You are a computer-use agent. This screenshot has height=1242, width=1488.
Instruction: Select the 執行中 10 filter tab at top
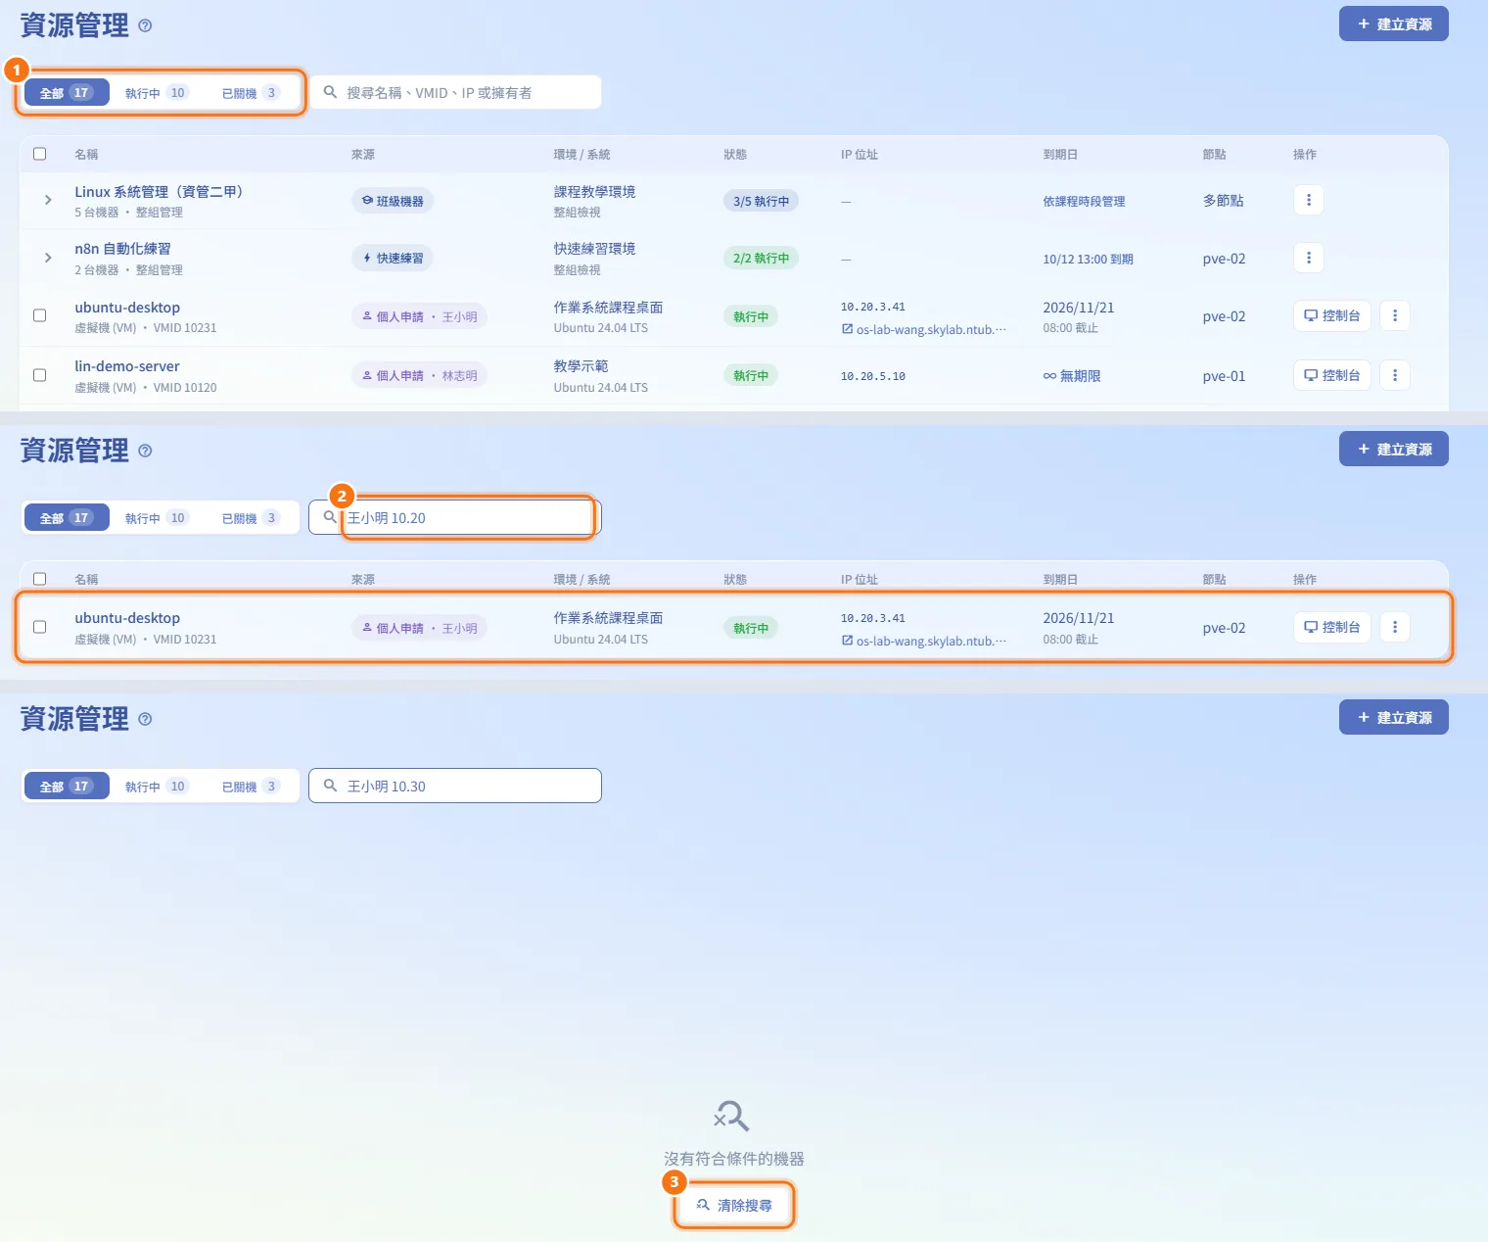[157, 93]
